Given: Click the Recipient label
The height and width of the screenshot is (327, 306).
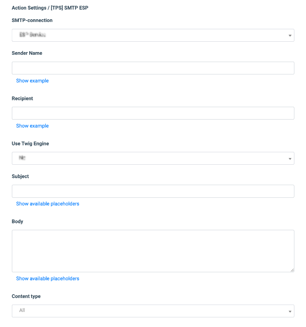Looking at the screenshot, I should (22, 98).
